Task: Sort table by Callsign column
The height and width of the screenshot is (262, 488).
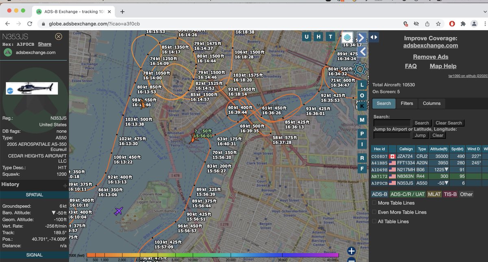Action: pyautogui.click(x=406, y=149)
